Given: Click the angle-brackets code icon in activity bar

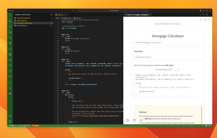Looking at the screenshot, I should tap(10, 60).
